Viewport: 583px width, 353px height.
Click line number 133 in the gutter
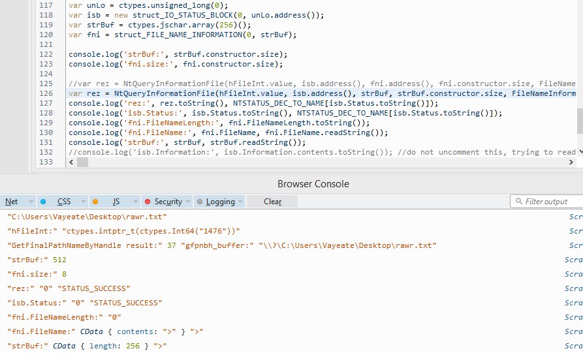46,162
